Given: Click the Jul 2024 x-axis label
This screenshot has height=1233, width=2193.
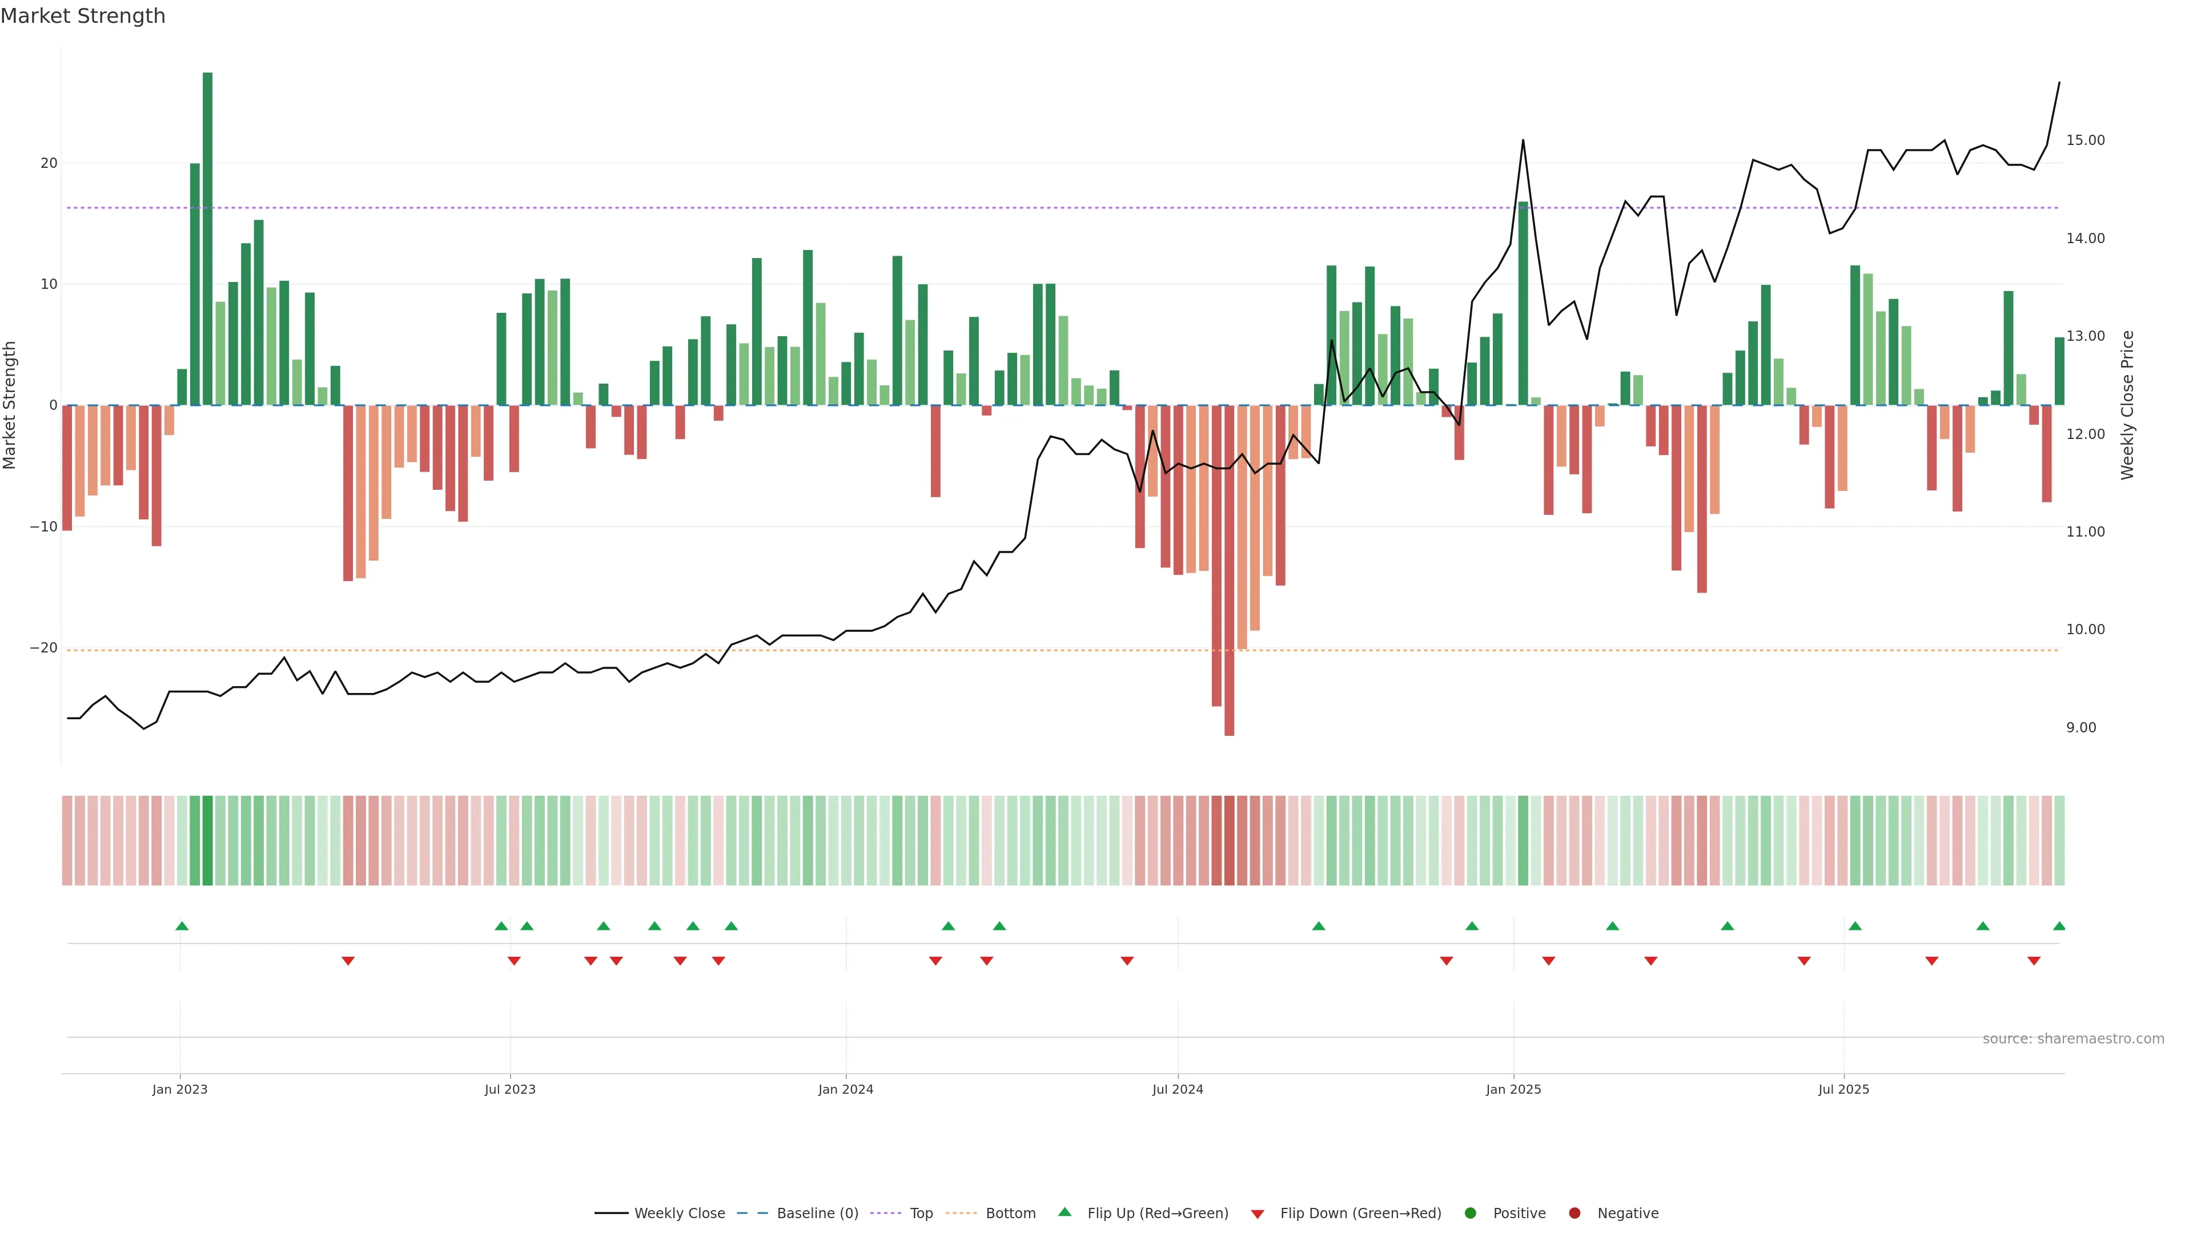Looking at the screenshot, I should (x=1178, y=1089).
